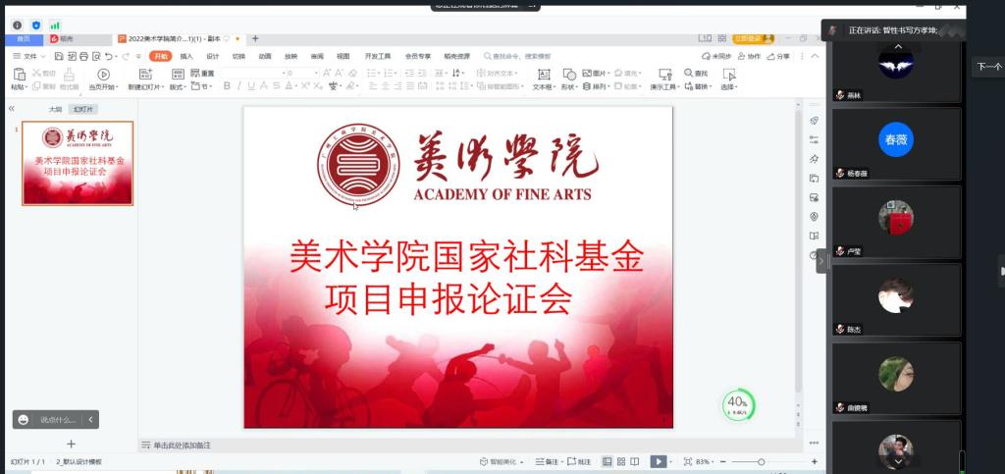The width and height of the screenshot is (1005, 474).
Task: Open the 插入 (Insert) ribbon tab
Action: 186,56
